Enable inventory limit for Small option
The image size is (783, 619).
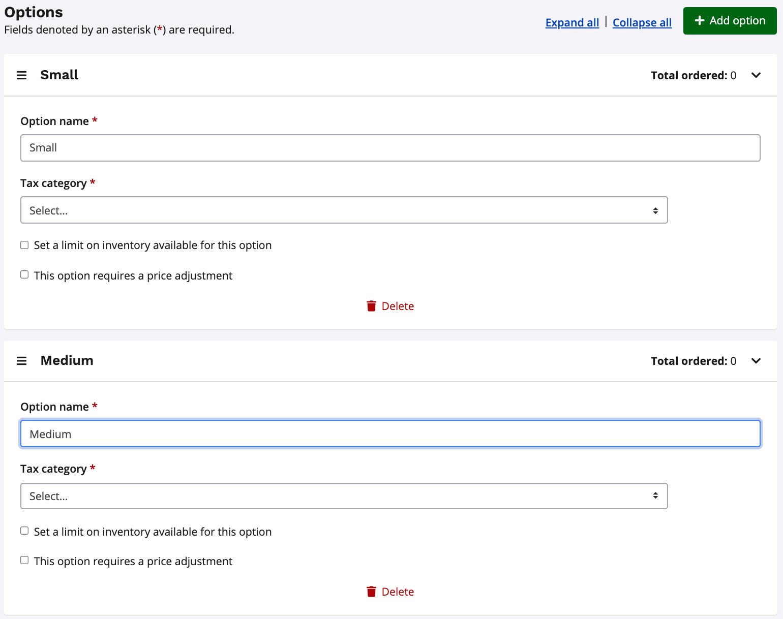click(x=24, y=245)
